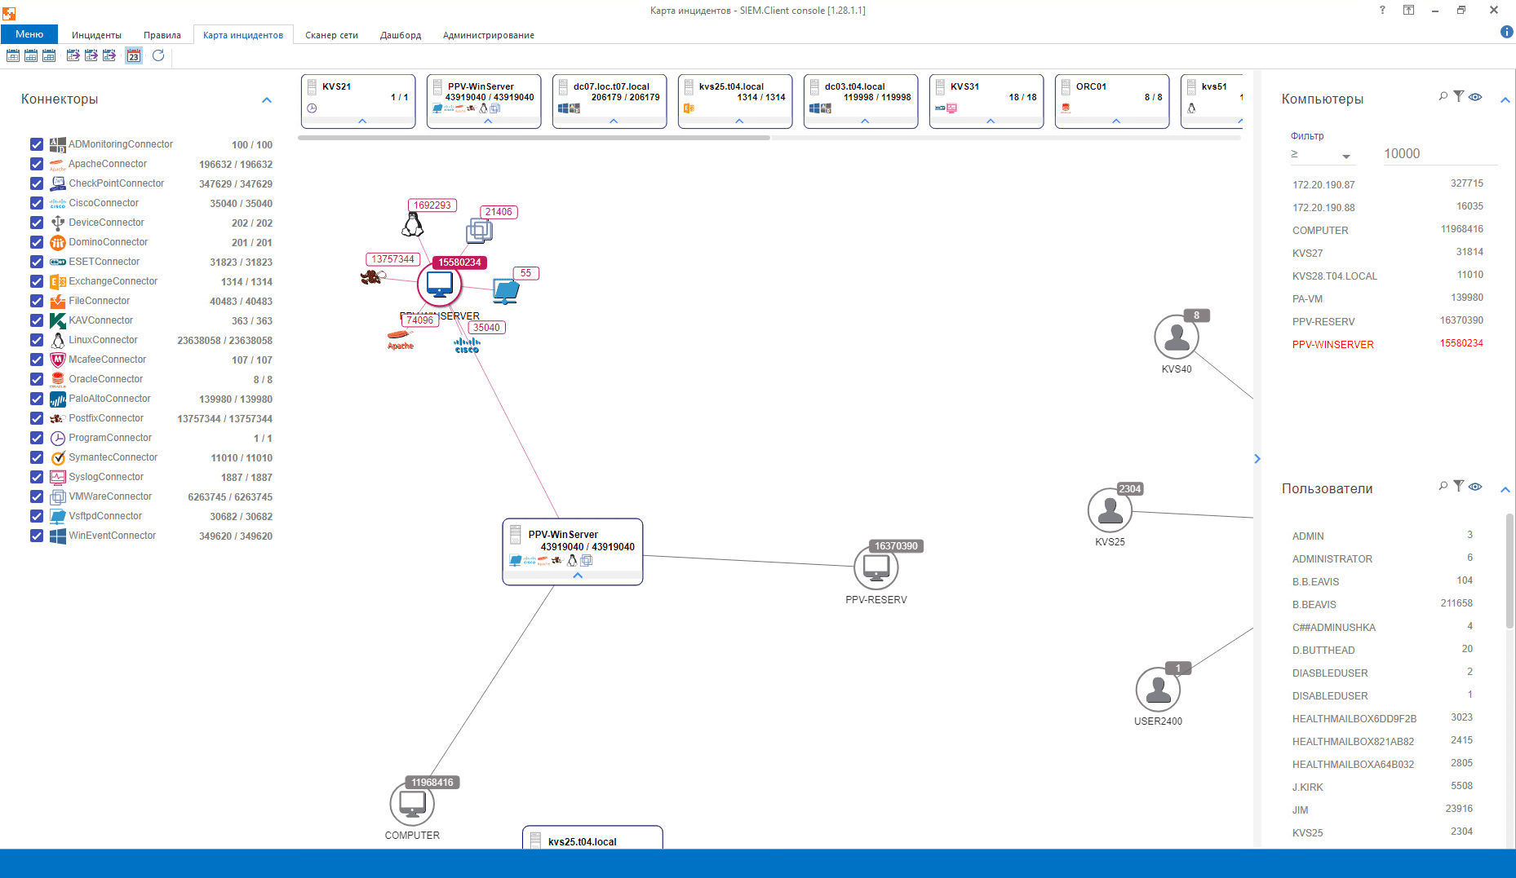The height and width of the screenshot is (878, 1516).
Task: Collapse the dc03.t04.local card chevron
Action: (865, 121)
